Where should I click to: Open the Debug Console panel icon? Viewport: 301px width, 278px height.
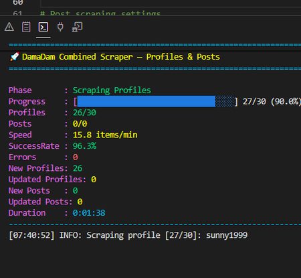(77, 27)
